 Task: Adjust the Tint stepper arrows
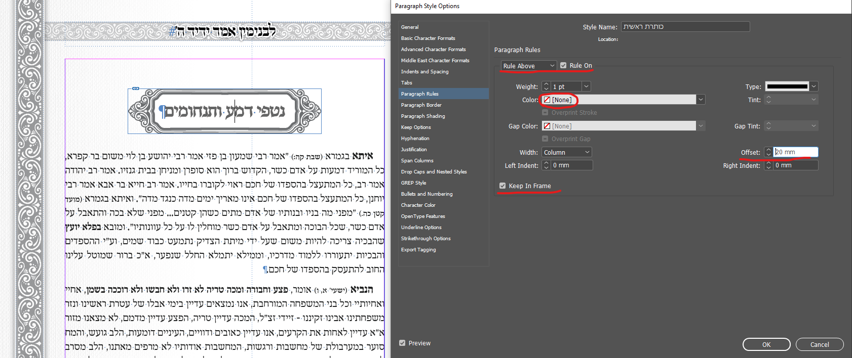[768, 100]
